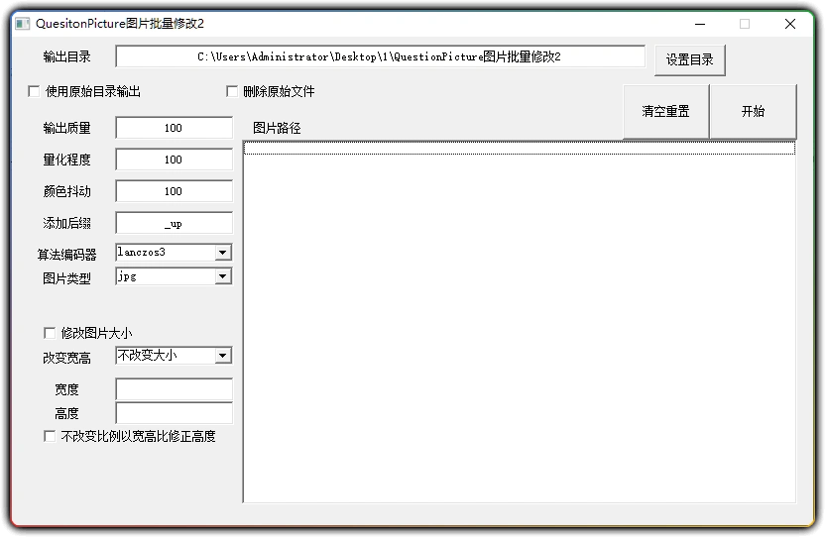The height and width of the screenshot is (537, 825).
Task: Click the 图片类型 label
Action: (66, 278)
